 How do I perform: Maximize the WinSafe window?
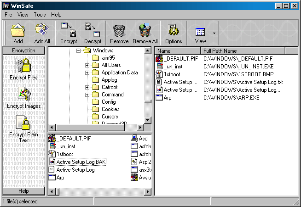pyautogui.click(x=286, y=6)
